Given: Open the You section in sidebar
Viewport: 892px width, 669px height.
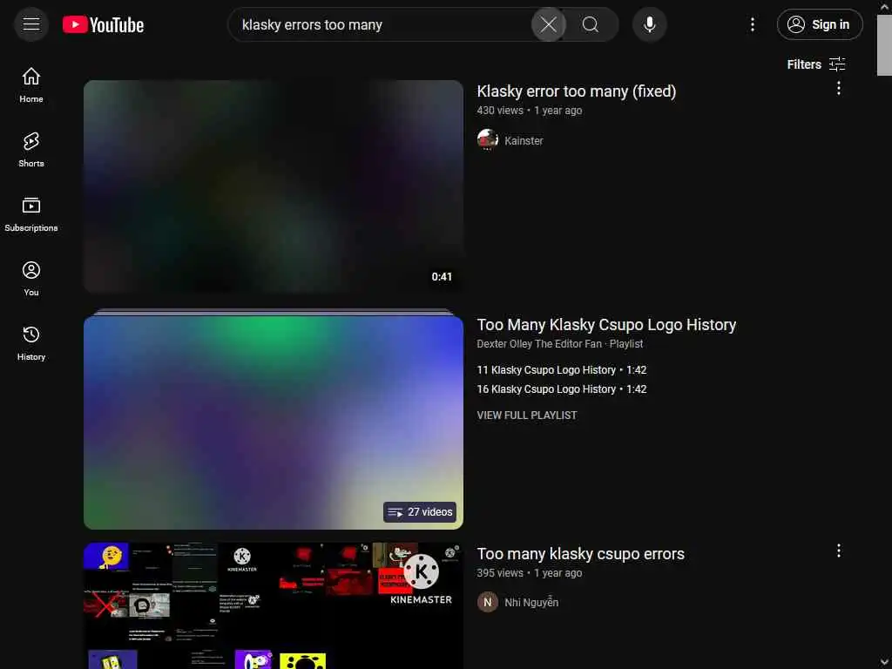Looking at the screenshot, I should [31, 279].
